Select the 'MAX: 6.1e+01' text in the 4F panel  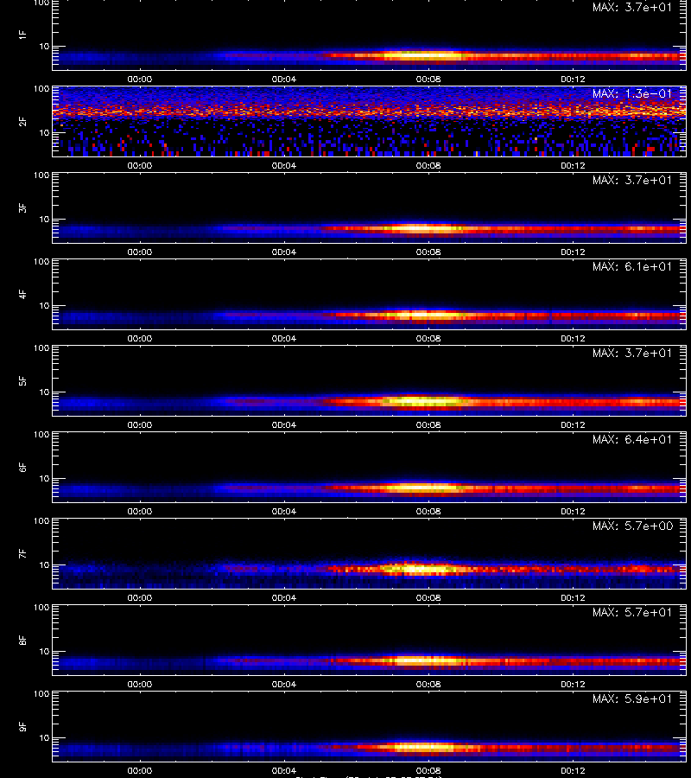[x=632, y=267]
